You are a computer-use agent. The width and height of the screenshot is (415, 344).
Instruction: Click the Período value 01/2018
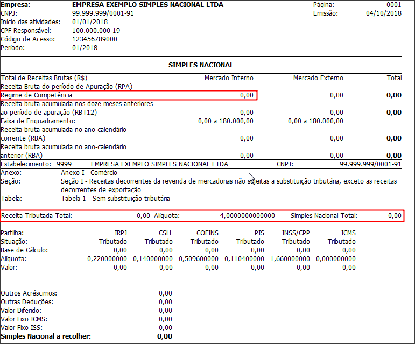(x=85, y=48)
